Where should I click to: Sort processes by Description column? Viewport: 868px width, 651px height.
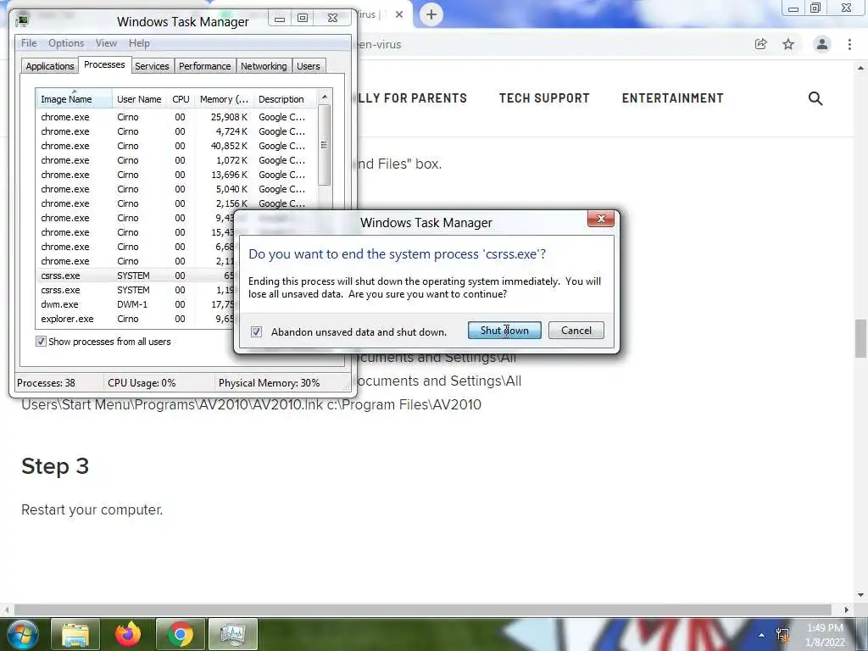pos(285,99)
